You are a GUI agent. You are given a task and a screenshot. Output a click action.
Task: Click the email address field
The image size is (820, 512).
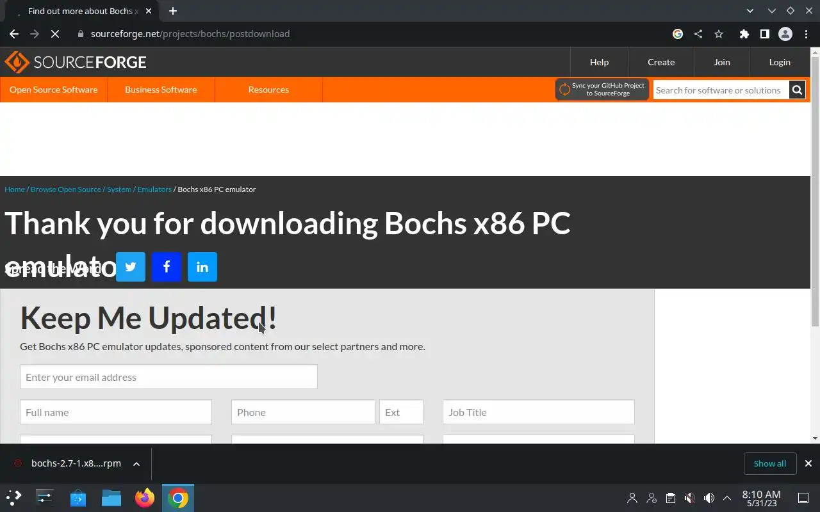pyautogui.click(x=168, y=377)
